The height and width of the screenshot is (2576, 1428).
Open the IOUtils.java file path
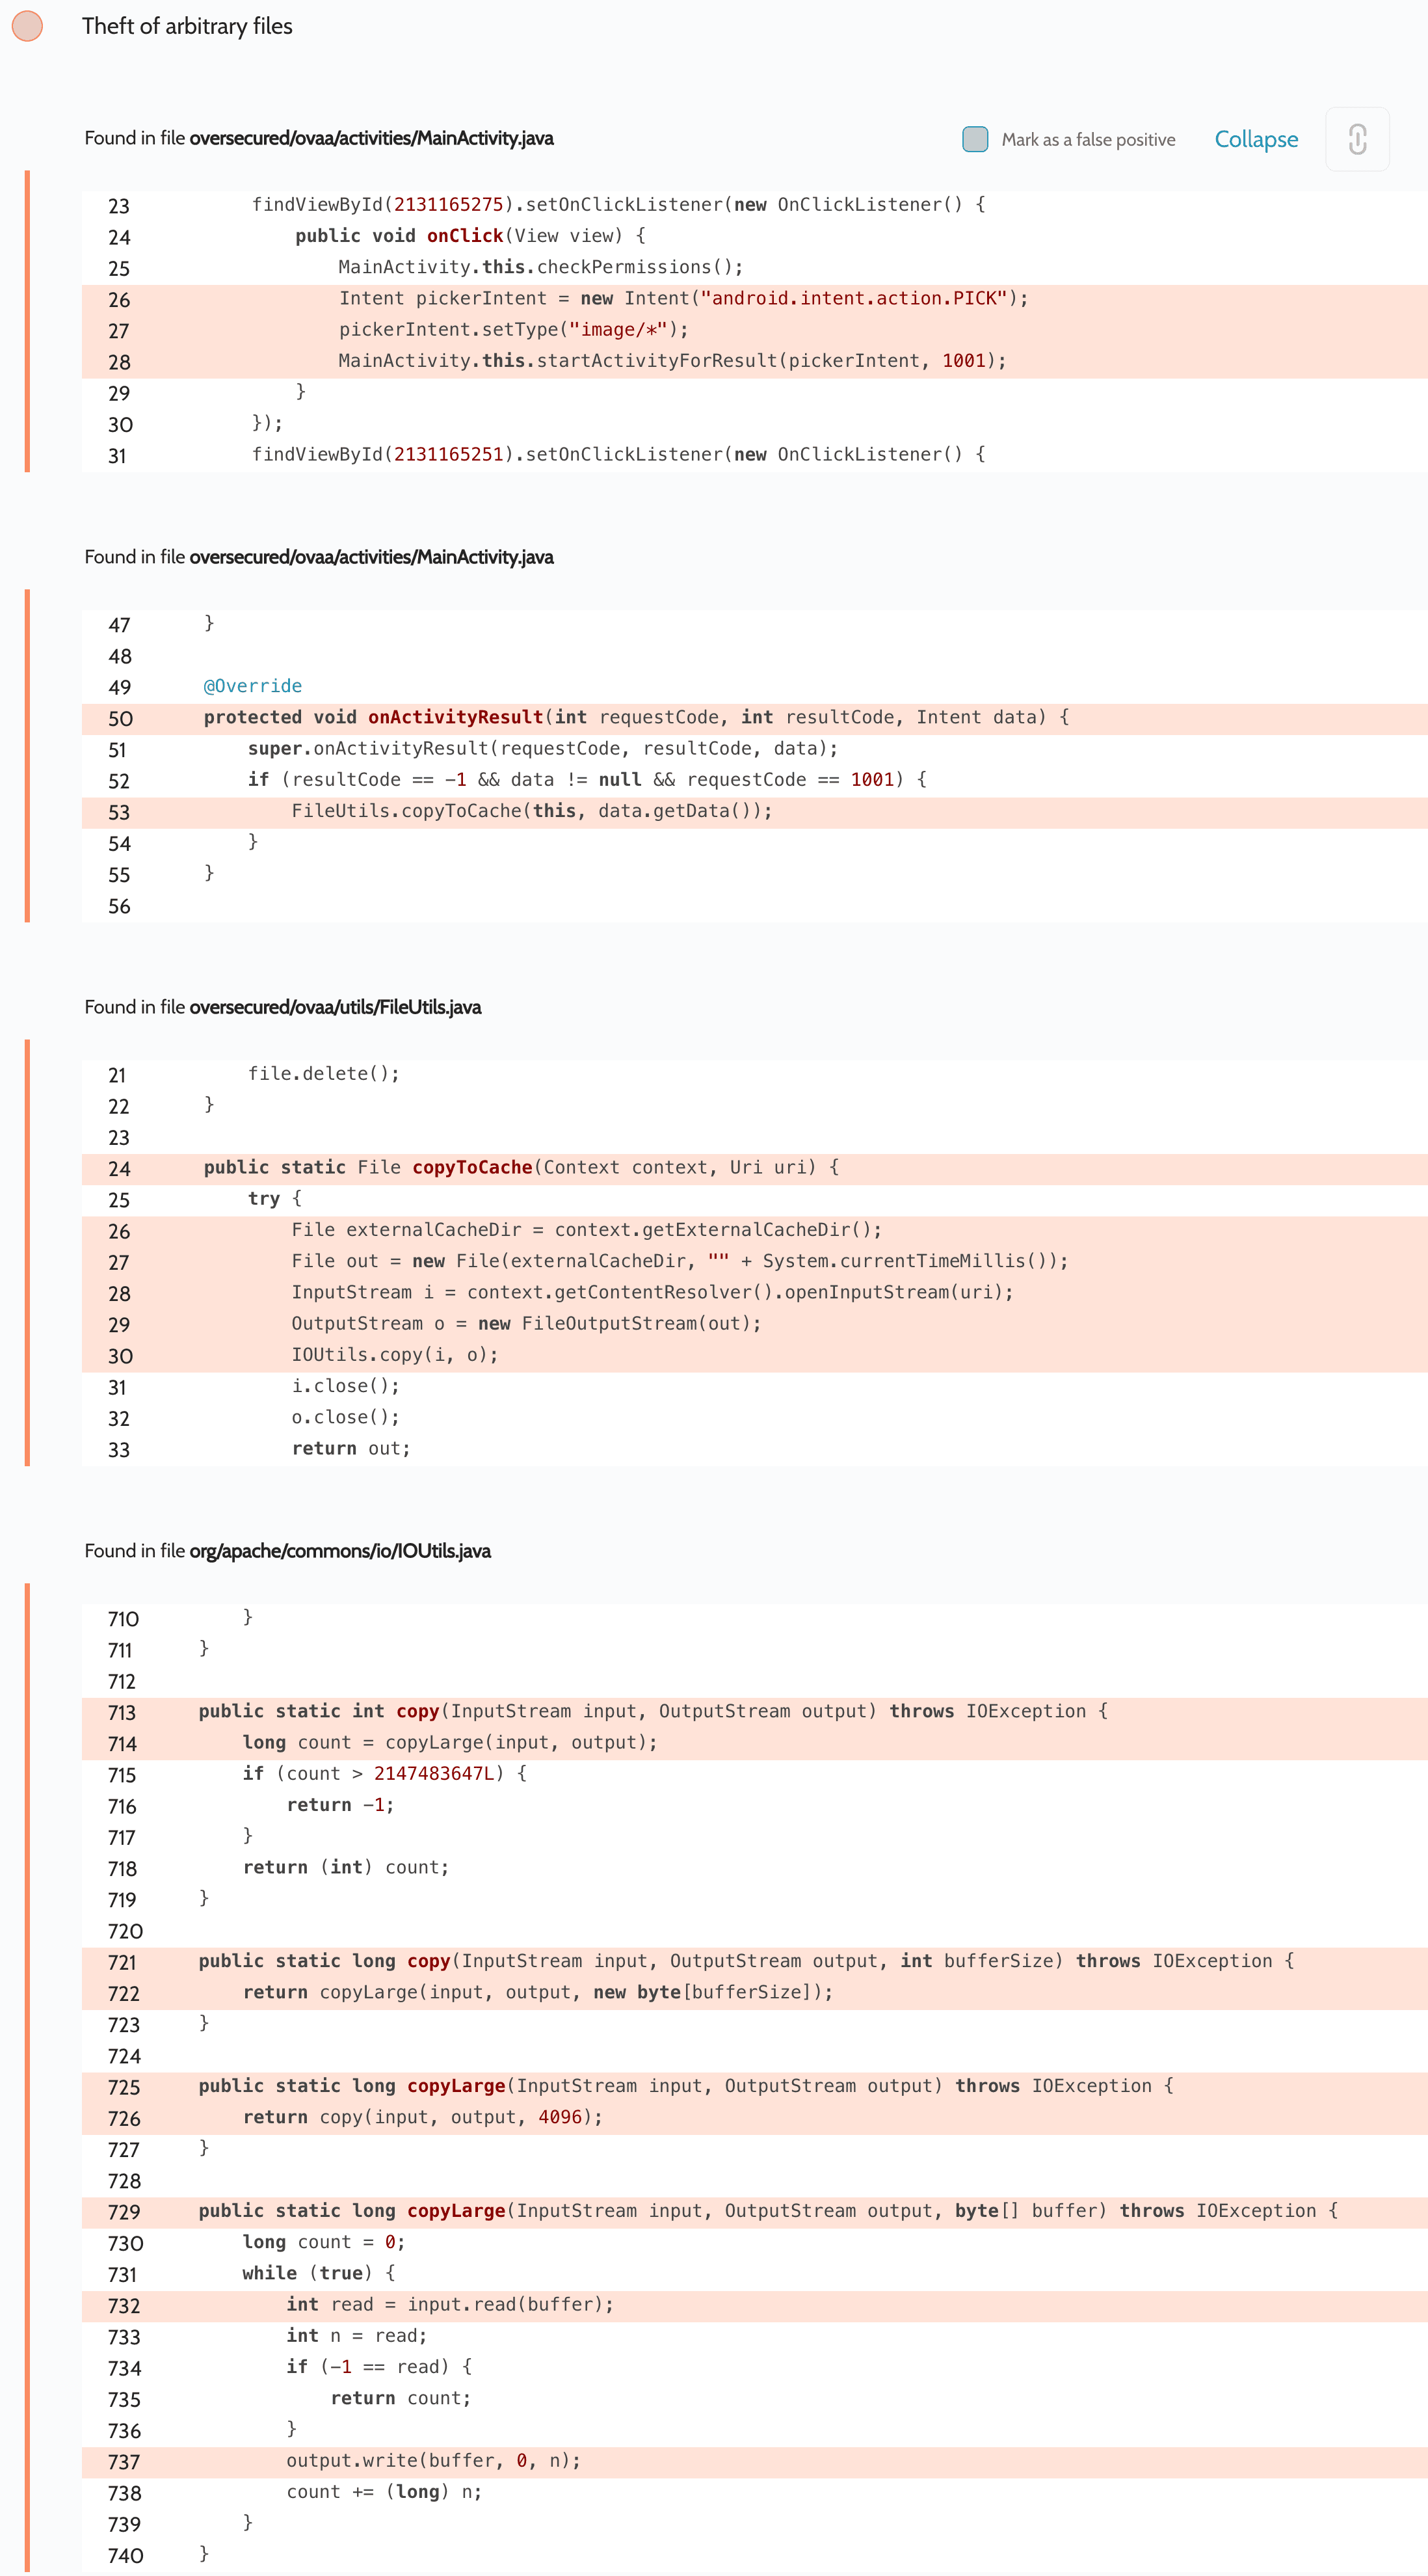coord(339,1551)
